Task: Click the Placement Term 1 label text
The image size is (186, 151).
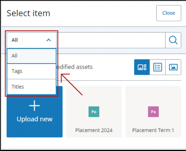Action: tap(153, 130)
